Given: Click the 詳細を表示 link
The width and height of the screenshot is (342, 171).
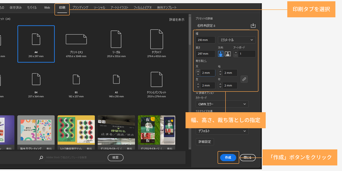Looking at the screenshot, I should (x=176, y=20).
